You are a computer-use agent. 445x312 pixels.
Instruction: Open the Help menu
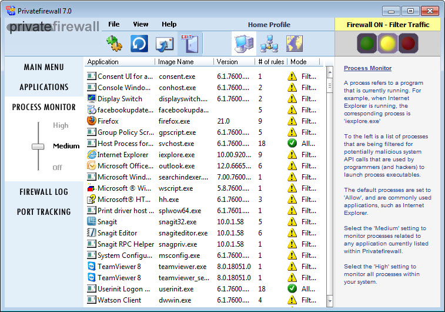click(169, 24)
